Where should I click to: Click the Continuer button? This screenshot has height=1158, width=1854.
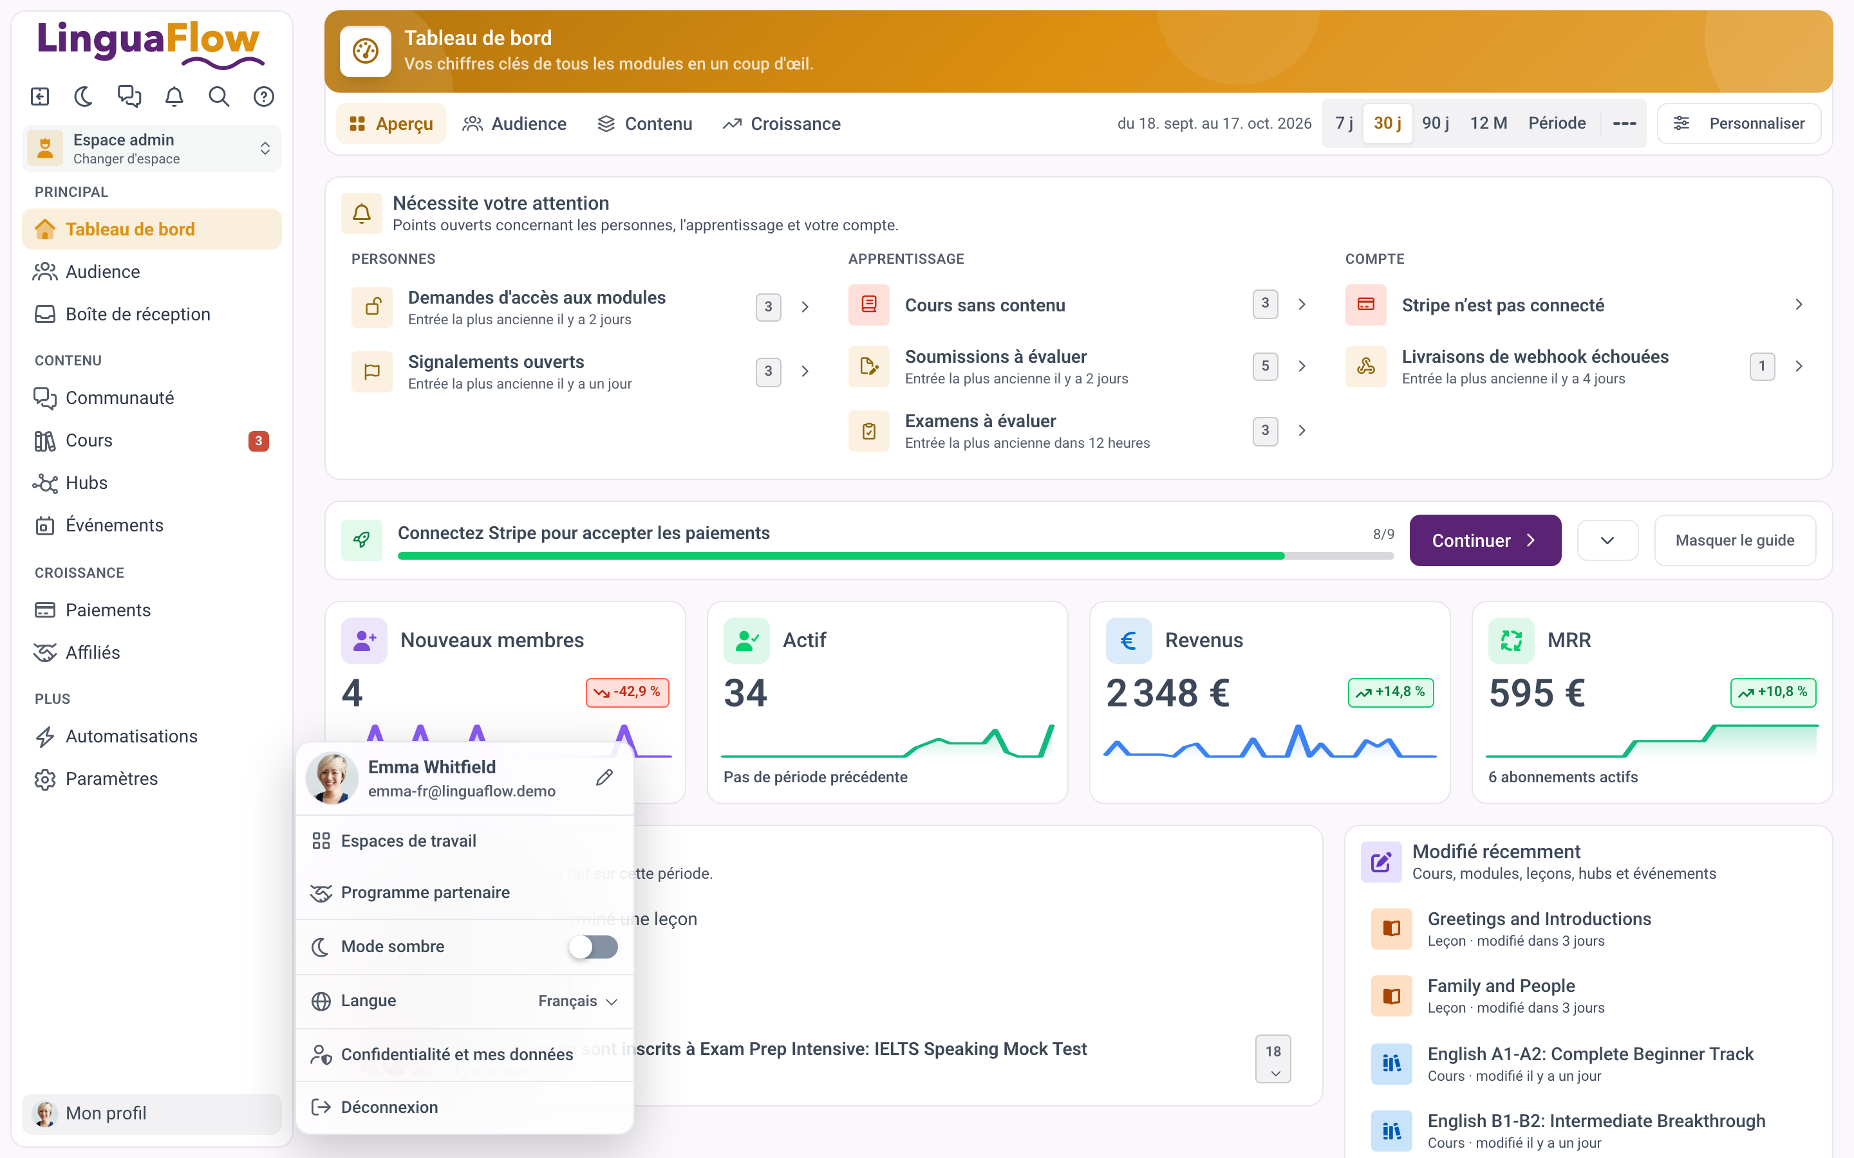(1484, 540)
